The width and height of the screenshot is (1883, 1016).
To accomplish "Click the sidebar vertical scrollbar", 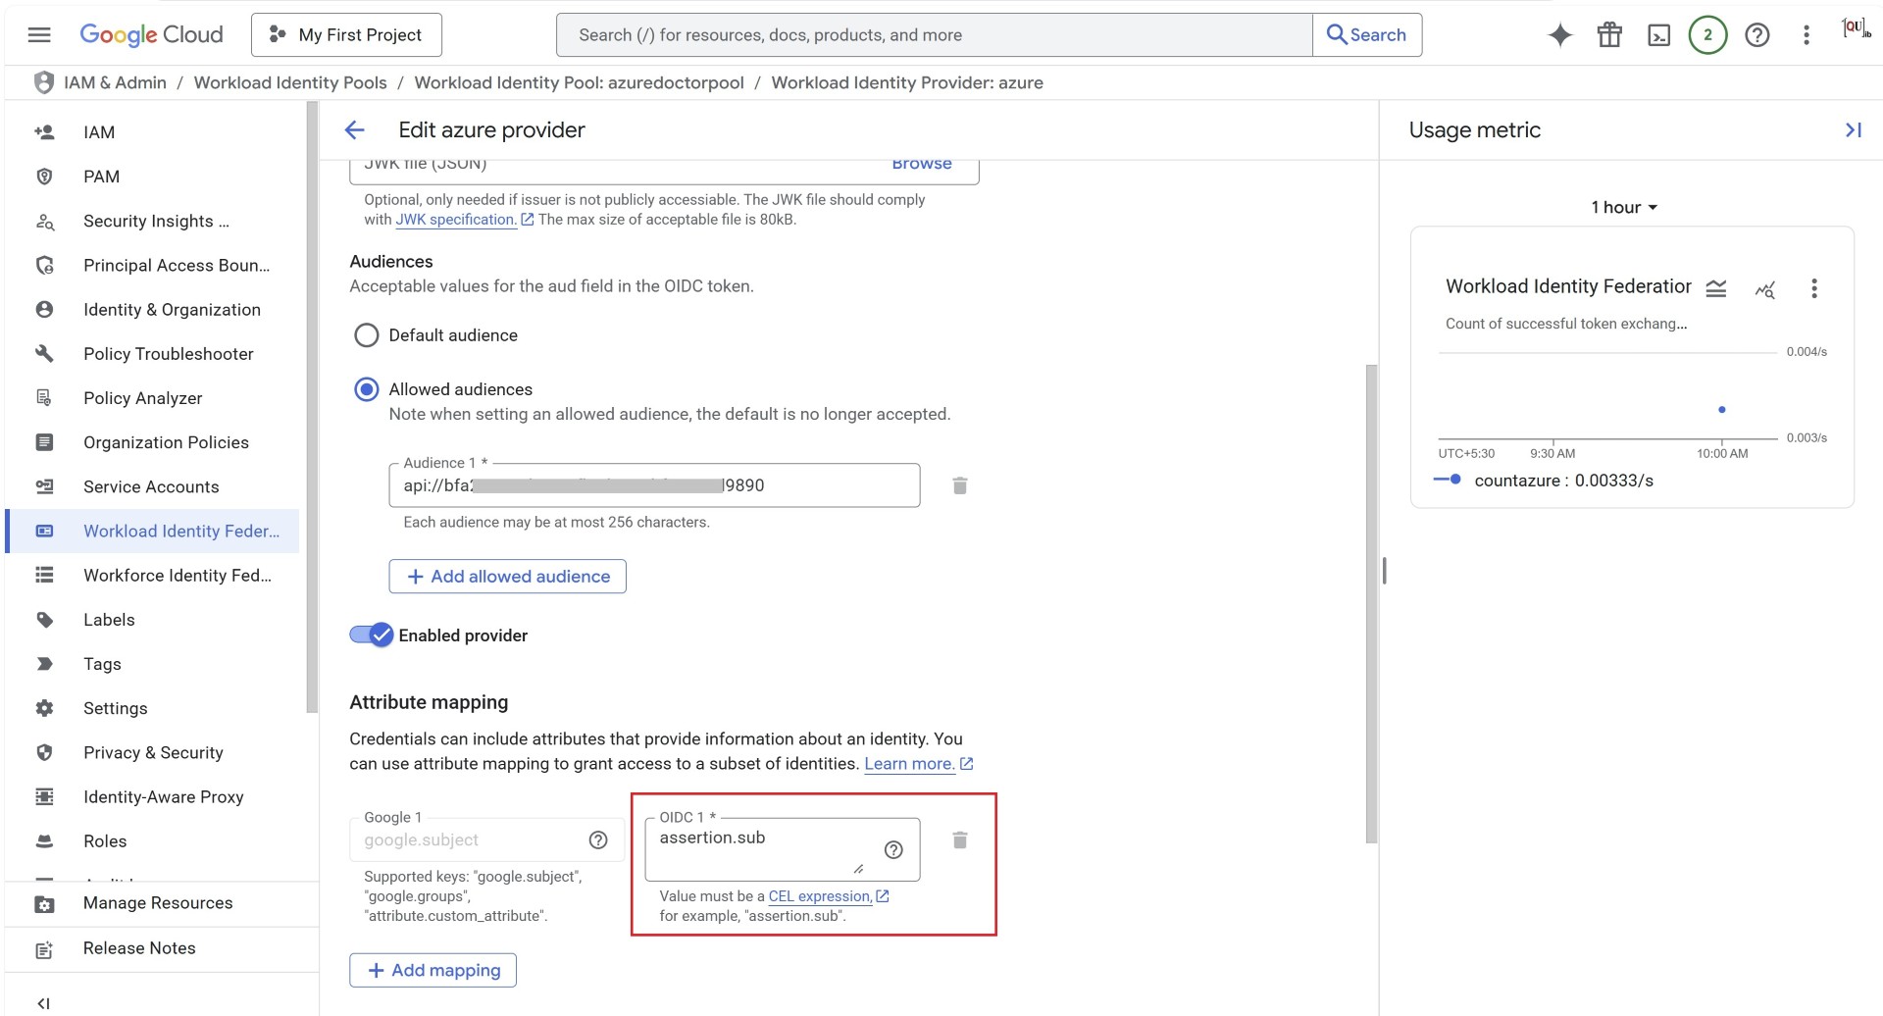I will 312,407.
